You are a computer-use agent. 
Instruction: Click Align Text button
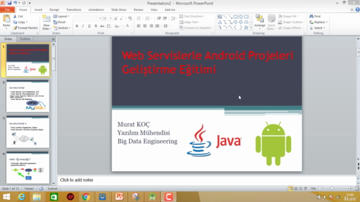pos(190,22)
